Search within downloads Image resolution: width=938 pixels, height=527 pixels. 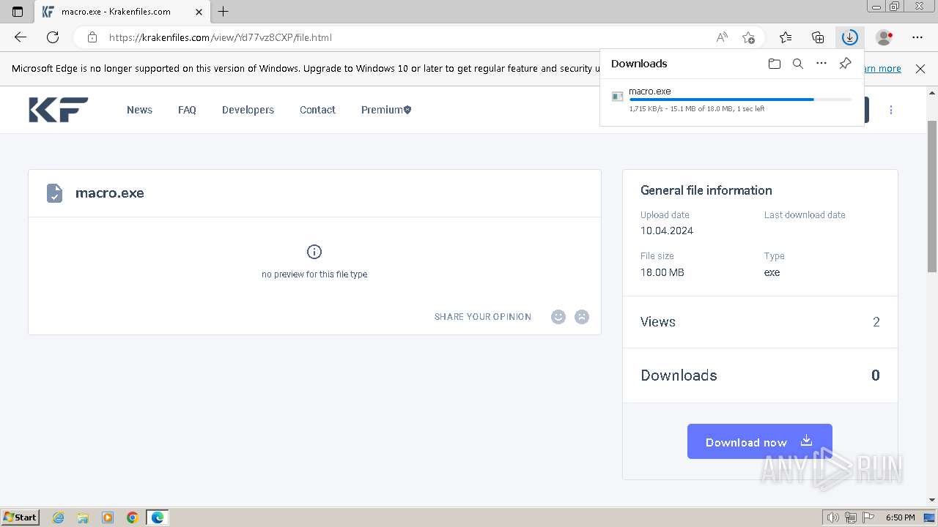pos(798,64)
